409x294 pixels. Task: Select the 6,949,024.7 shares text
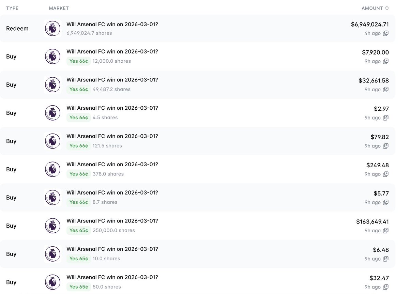coord(89,33)
